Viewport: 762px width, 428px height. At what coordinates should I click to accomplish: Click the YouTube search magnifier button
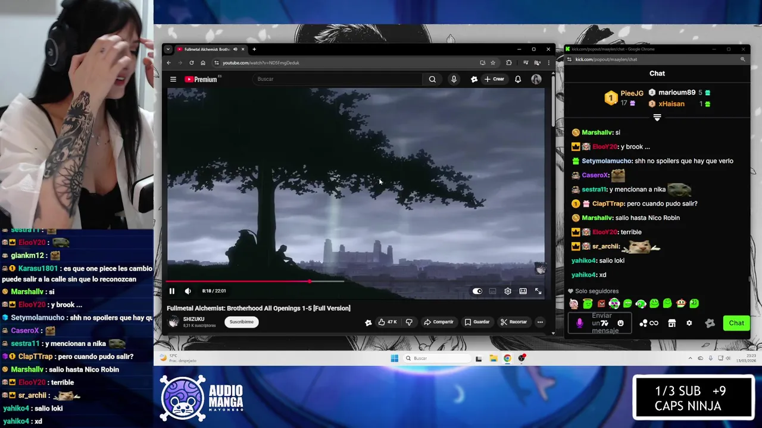point(432,79)
